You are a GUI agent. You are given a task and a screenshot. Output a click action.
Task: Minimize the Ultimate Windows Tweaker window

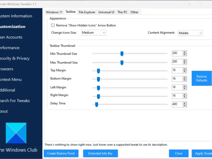[189, 4]
